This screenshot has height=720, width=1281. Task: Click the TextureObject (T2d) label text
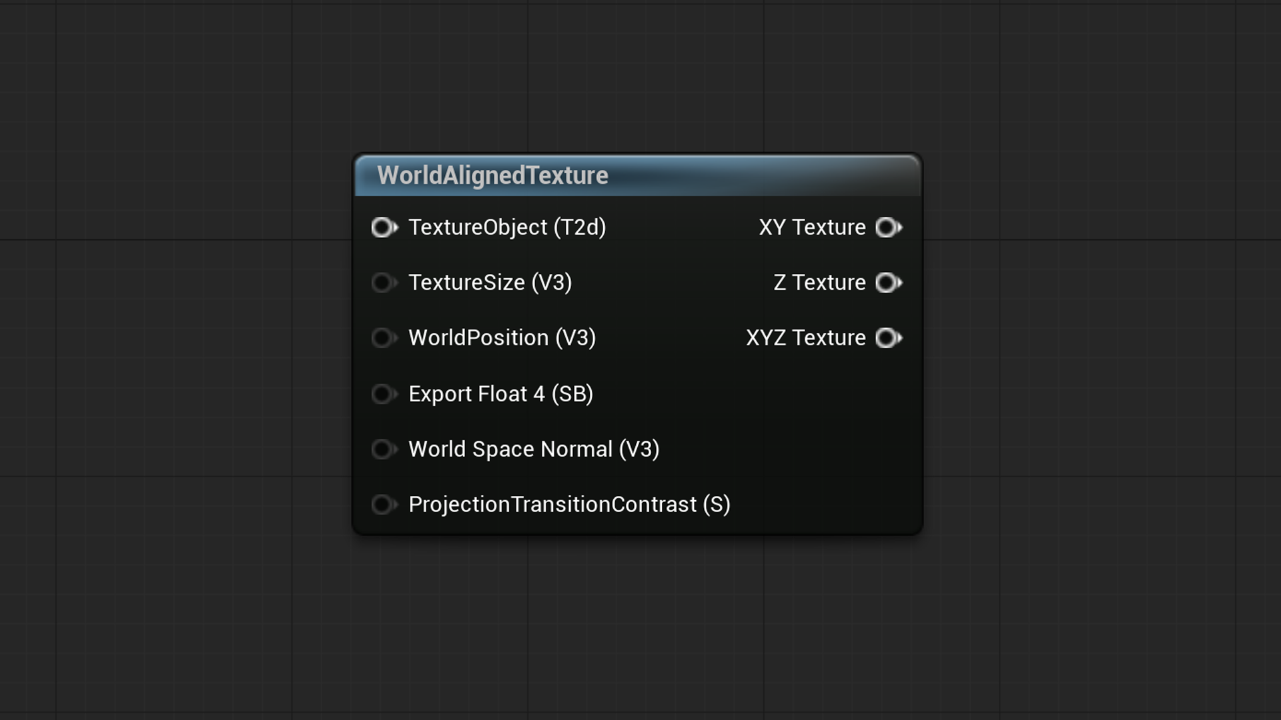tap(507, 227)
